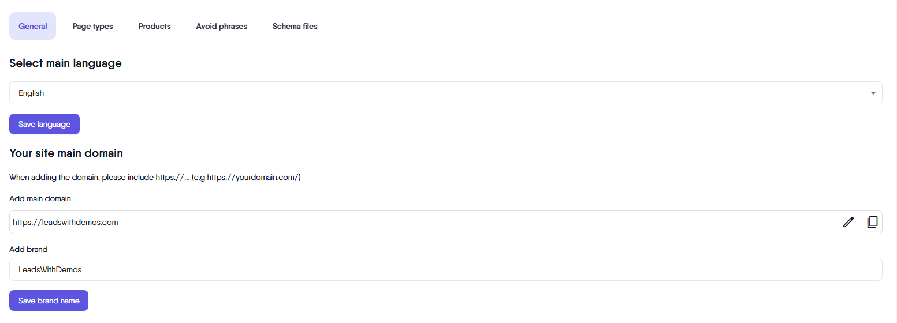This screenshot has height=323, width=897.
Task: Open the English main language select box
Action: (x=439, y=93)
